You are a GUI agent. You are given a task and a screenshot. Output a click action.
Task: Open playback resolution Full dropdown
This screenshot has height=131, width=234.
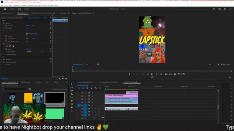pyautogui.click(x=212, y=64)
